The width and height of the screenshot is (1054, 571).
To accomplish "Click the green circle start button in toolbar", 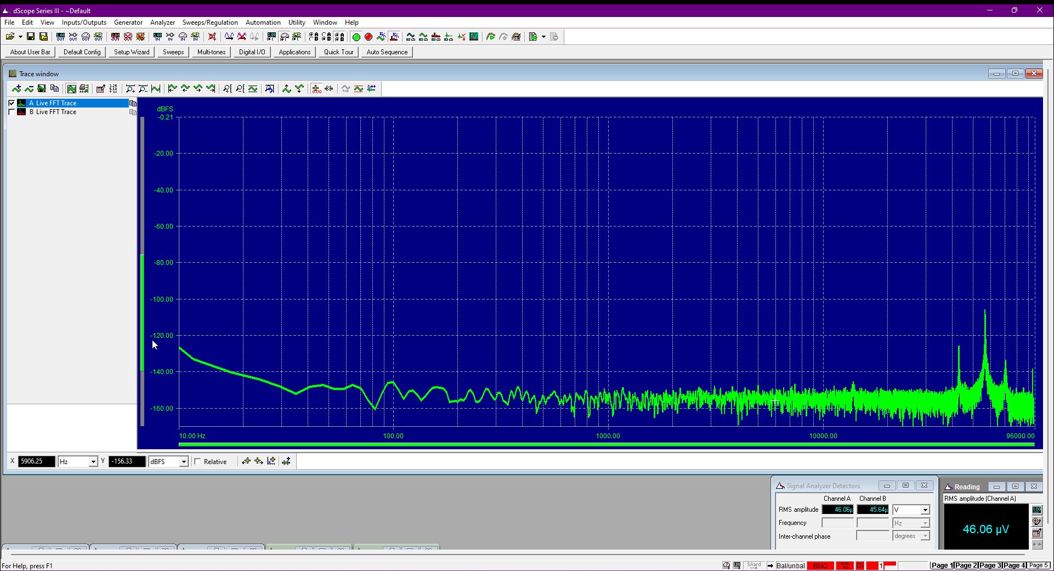I will pos(356,37).
